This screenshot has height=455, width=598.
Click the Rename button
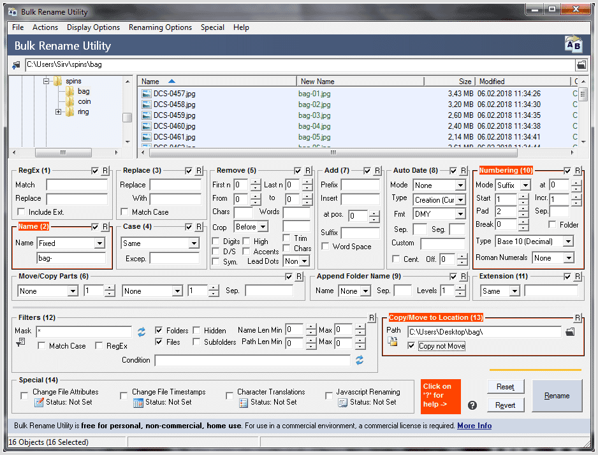point(557,396)
